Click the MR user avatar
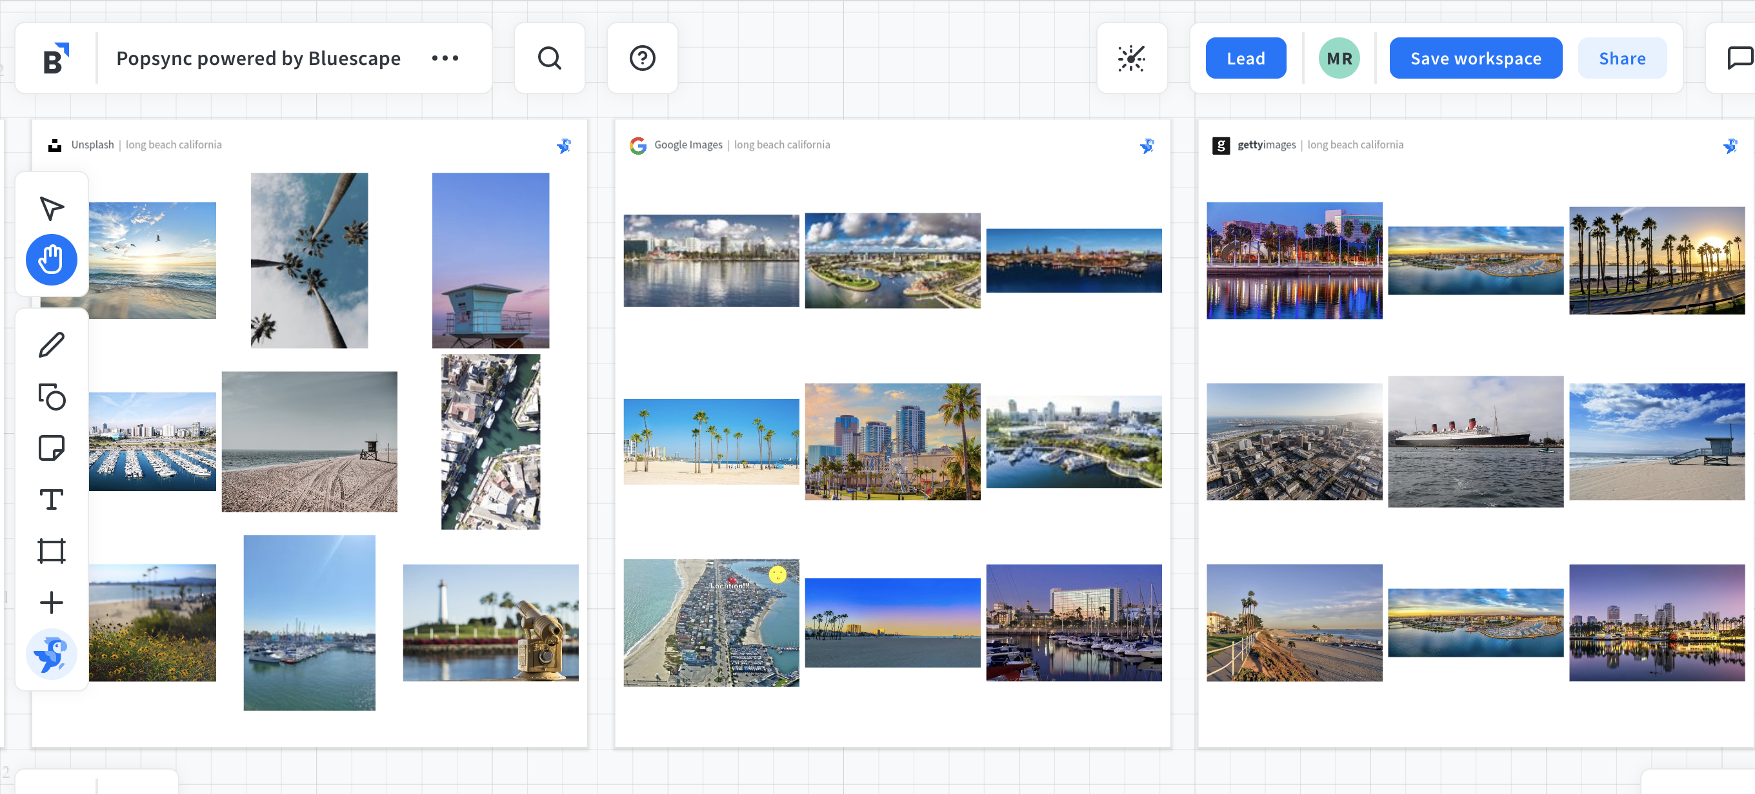Viewport: 1755px width, 794px height. pos(1339,59)
